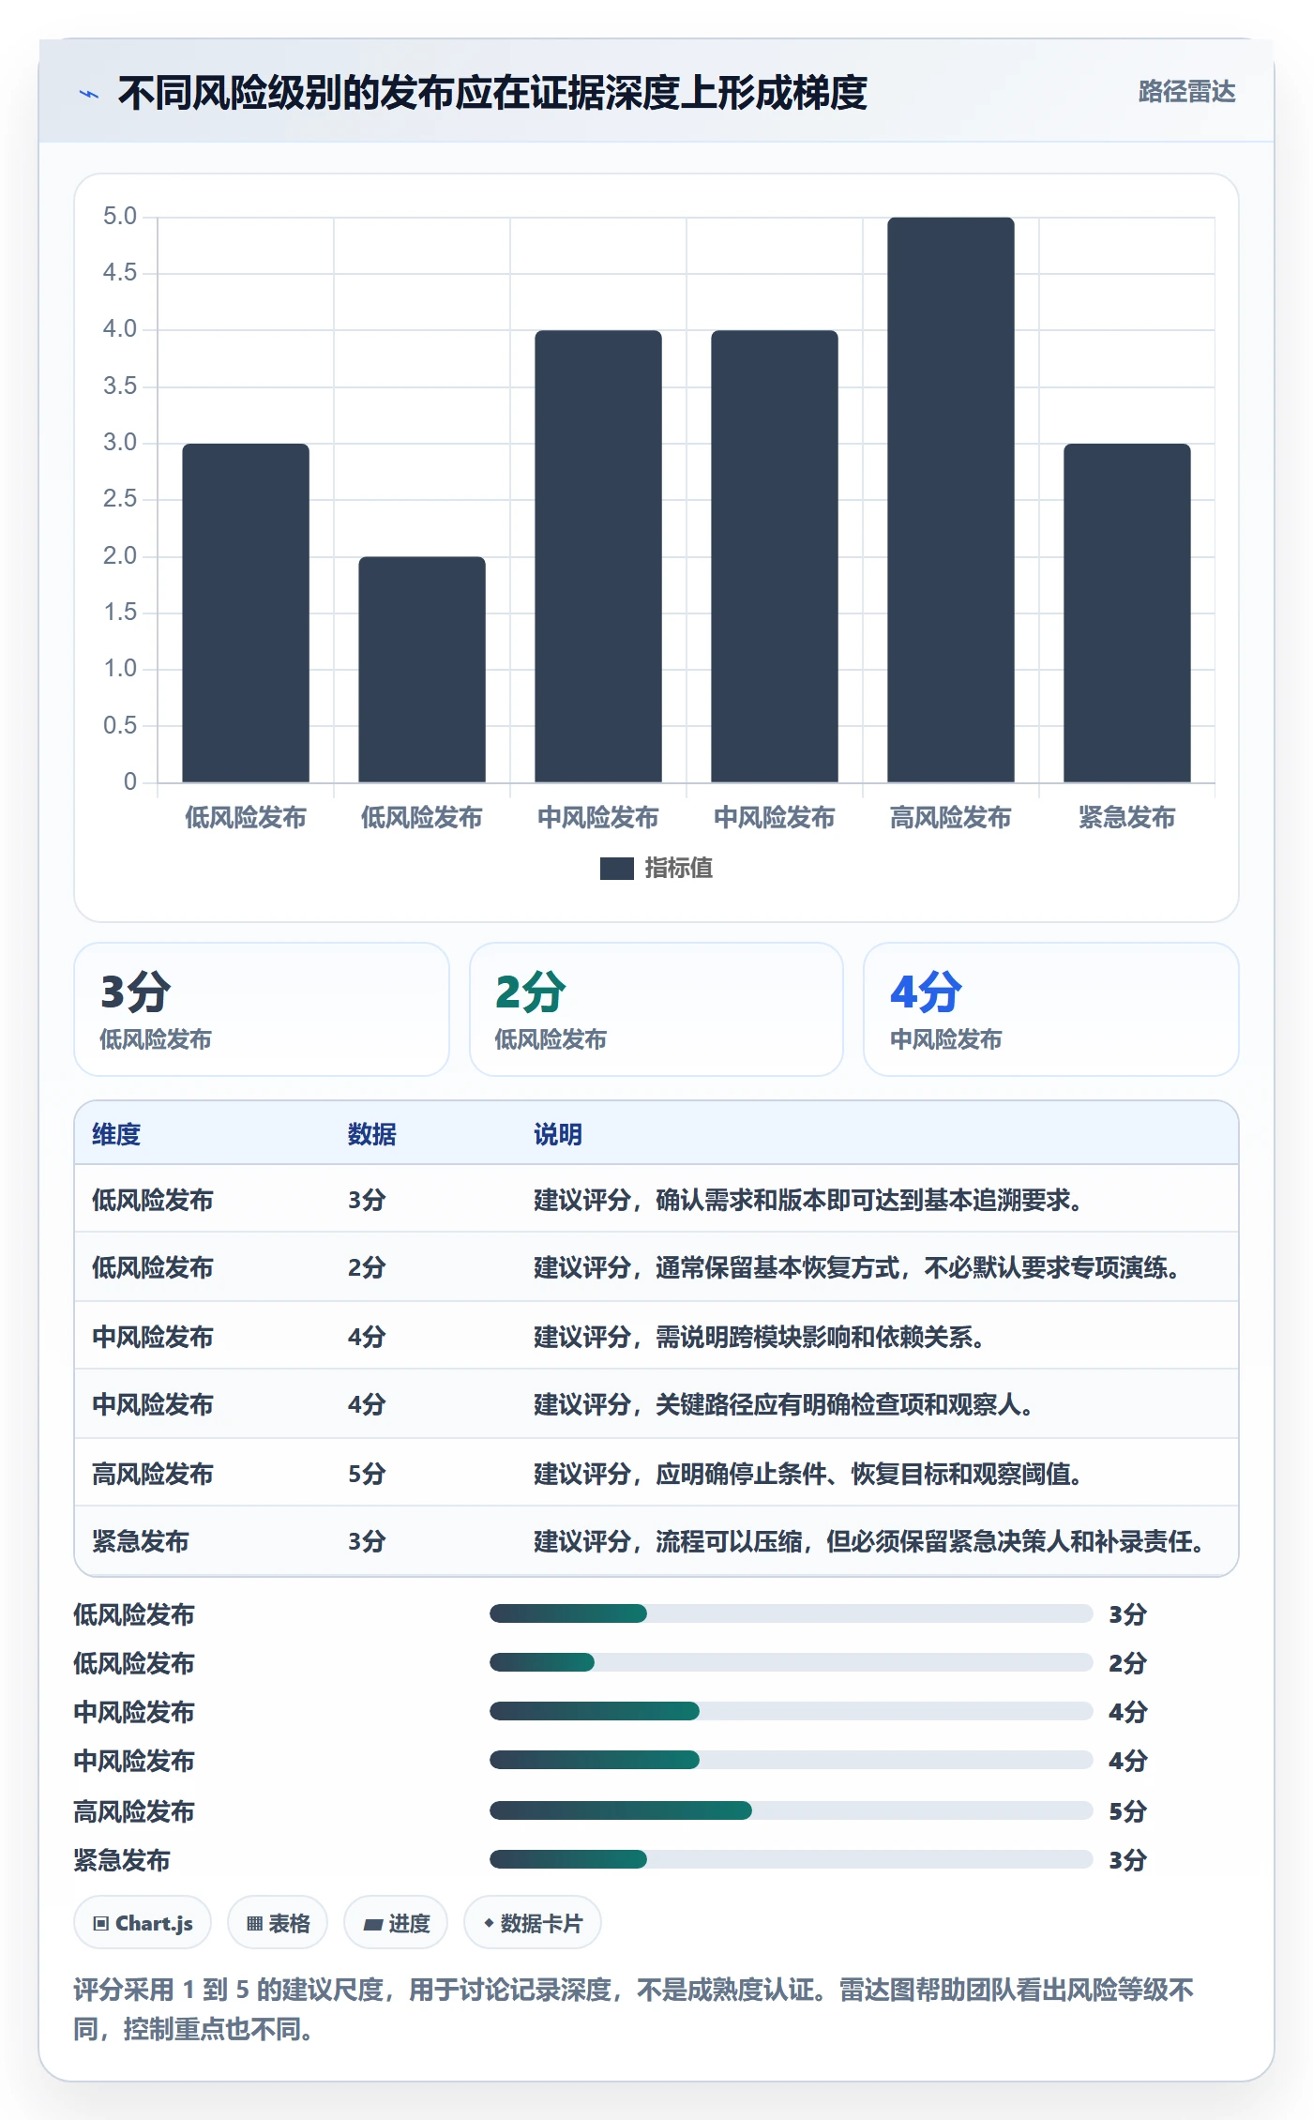
Task: Click the 数据卡片 chip
Action: (x=533, y=1923)
